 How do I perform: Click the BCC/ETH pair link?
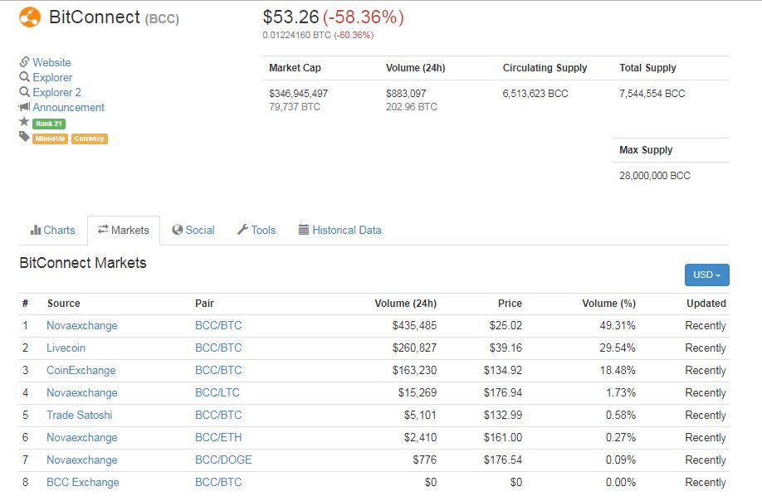(x=218, y=437)
